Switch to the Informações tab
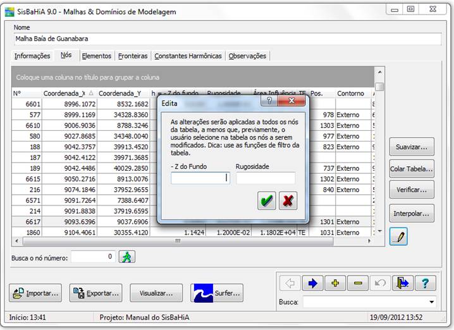 click(32, 56)
